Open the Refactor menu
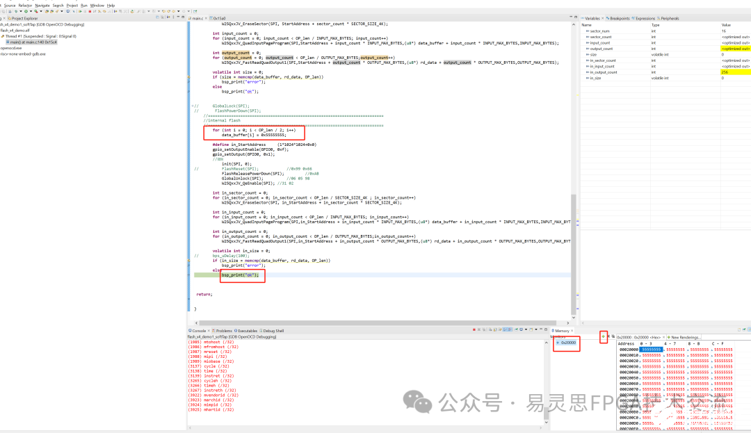The image size is (751, 433). coord(26,6)
